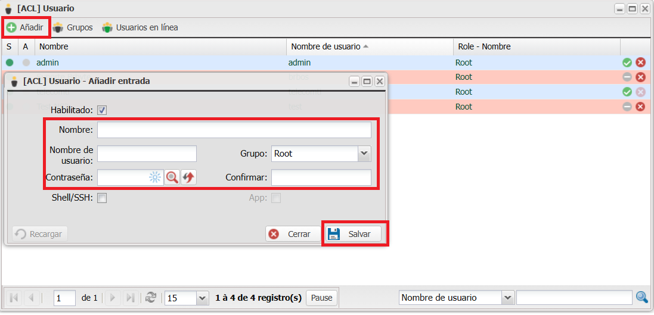
Task: Enable the Shell/SSH checkbox
Action: pyautogui.click(x=102, y=198)
